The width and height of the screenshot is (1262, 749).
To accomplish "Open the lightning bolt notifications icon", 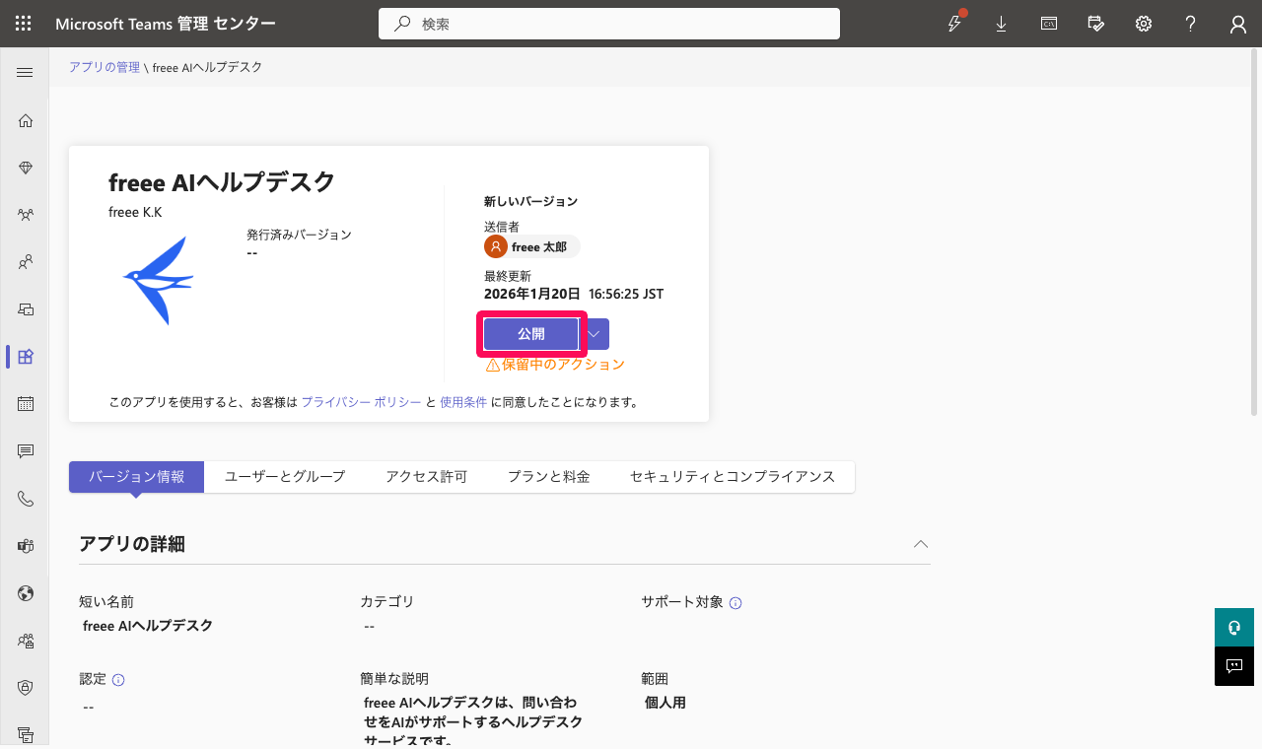I will click(x=954, y=24).
